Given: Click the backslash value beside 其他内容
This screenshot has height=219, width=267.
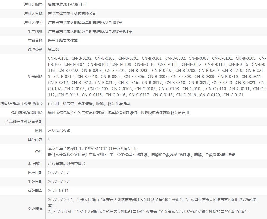Looking at the screenshot, I should [x=49, y=140].
